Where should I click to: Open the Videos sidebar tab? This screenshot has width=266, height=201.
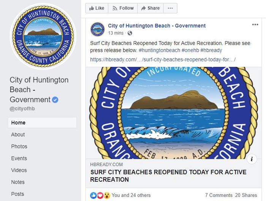(x=19, y=170)
